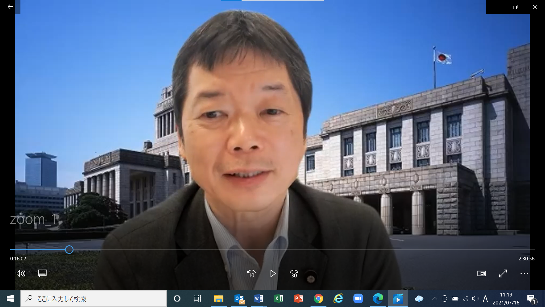Open Zoom from the taskbar
545x307 pixels.
pos(358,298)
